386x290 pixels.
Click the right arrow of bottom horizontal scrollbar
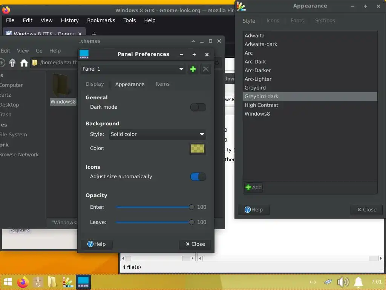coord(381,258)
